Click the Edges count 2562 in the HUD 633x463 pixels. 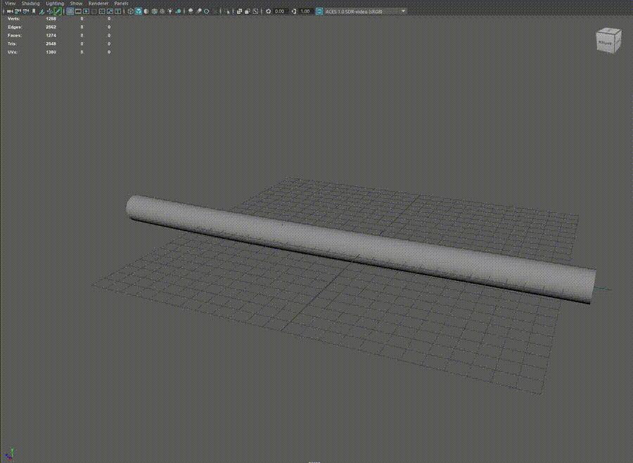point(51,27)
